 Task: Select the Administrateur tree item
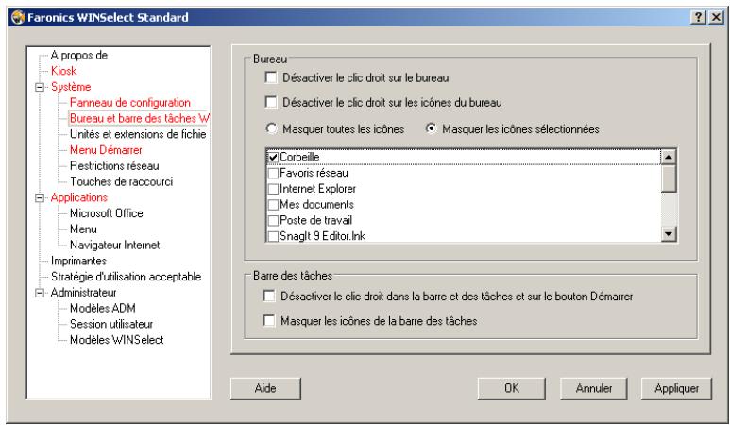[83, 293]
